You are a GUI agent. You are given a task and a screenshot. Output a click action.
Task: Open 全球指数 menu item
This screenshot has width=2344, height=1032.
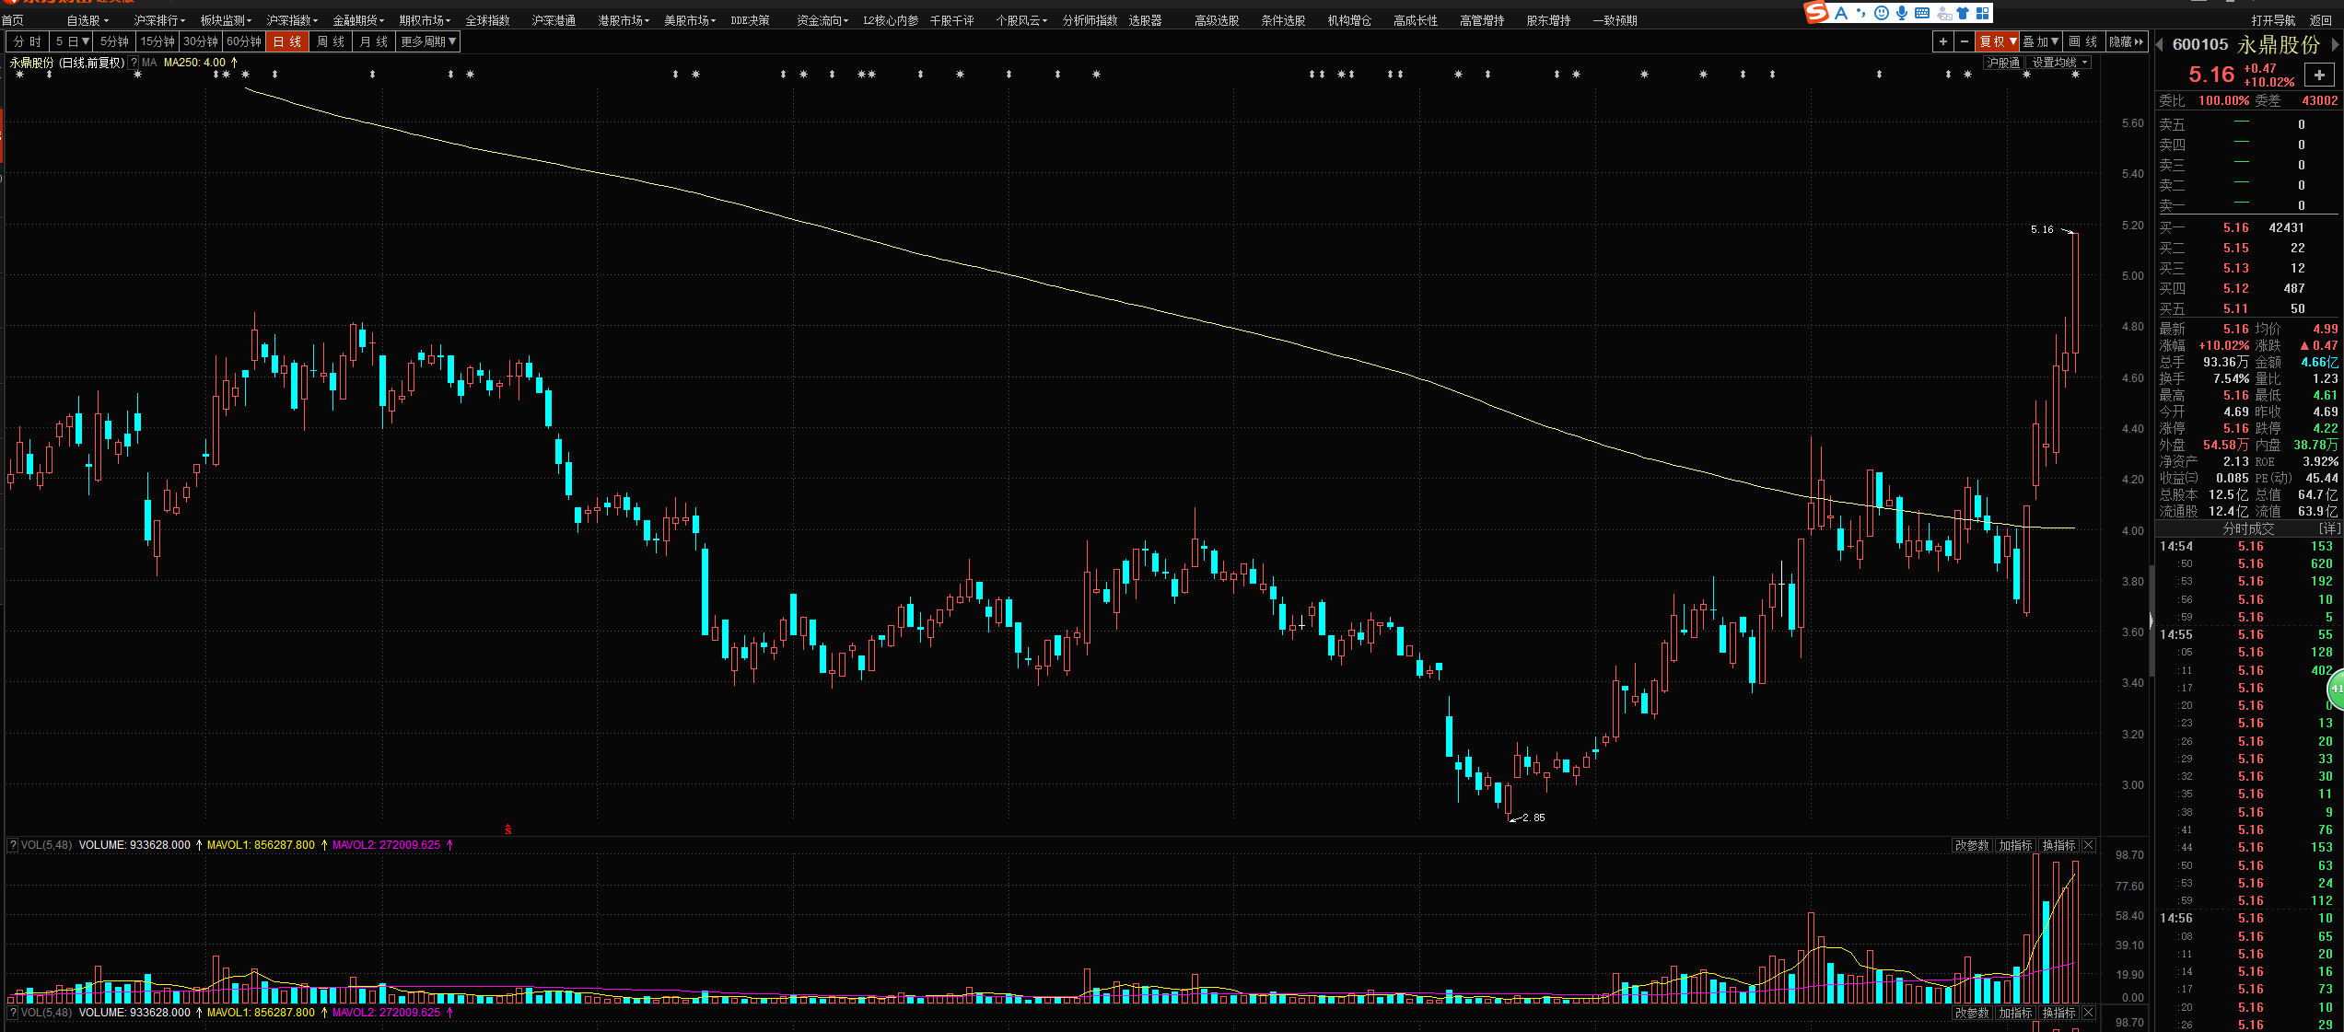click(x=487, y=20)
